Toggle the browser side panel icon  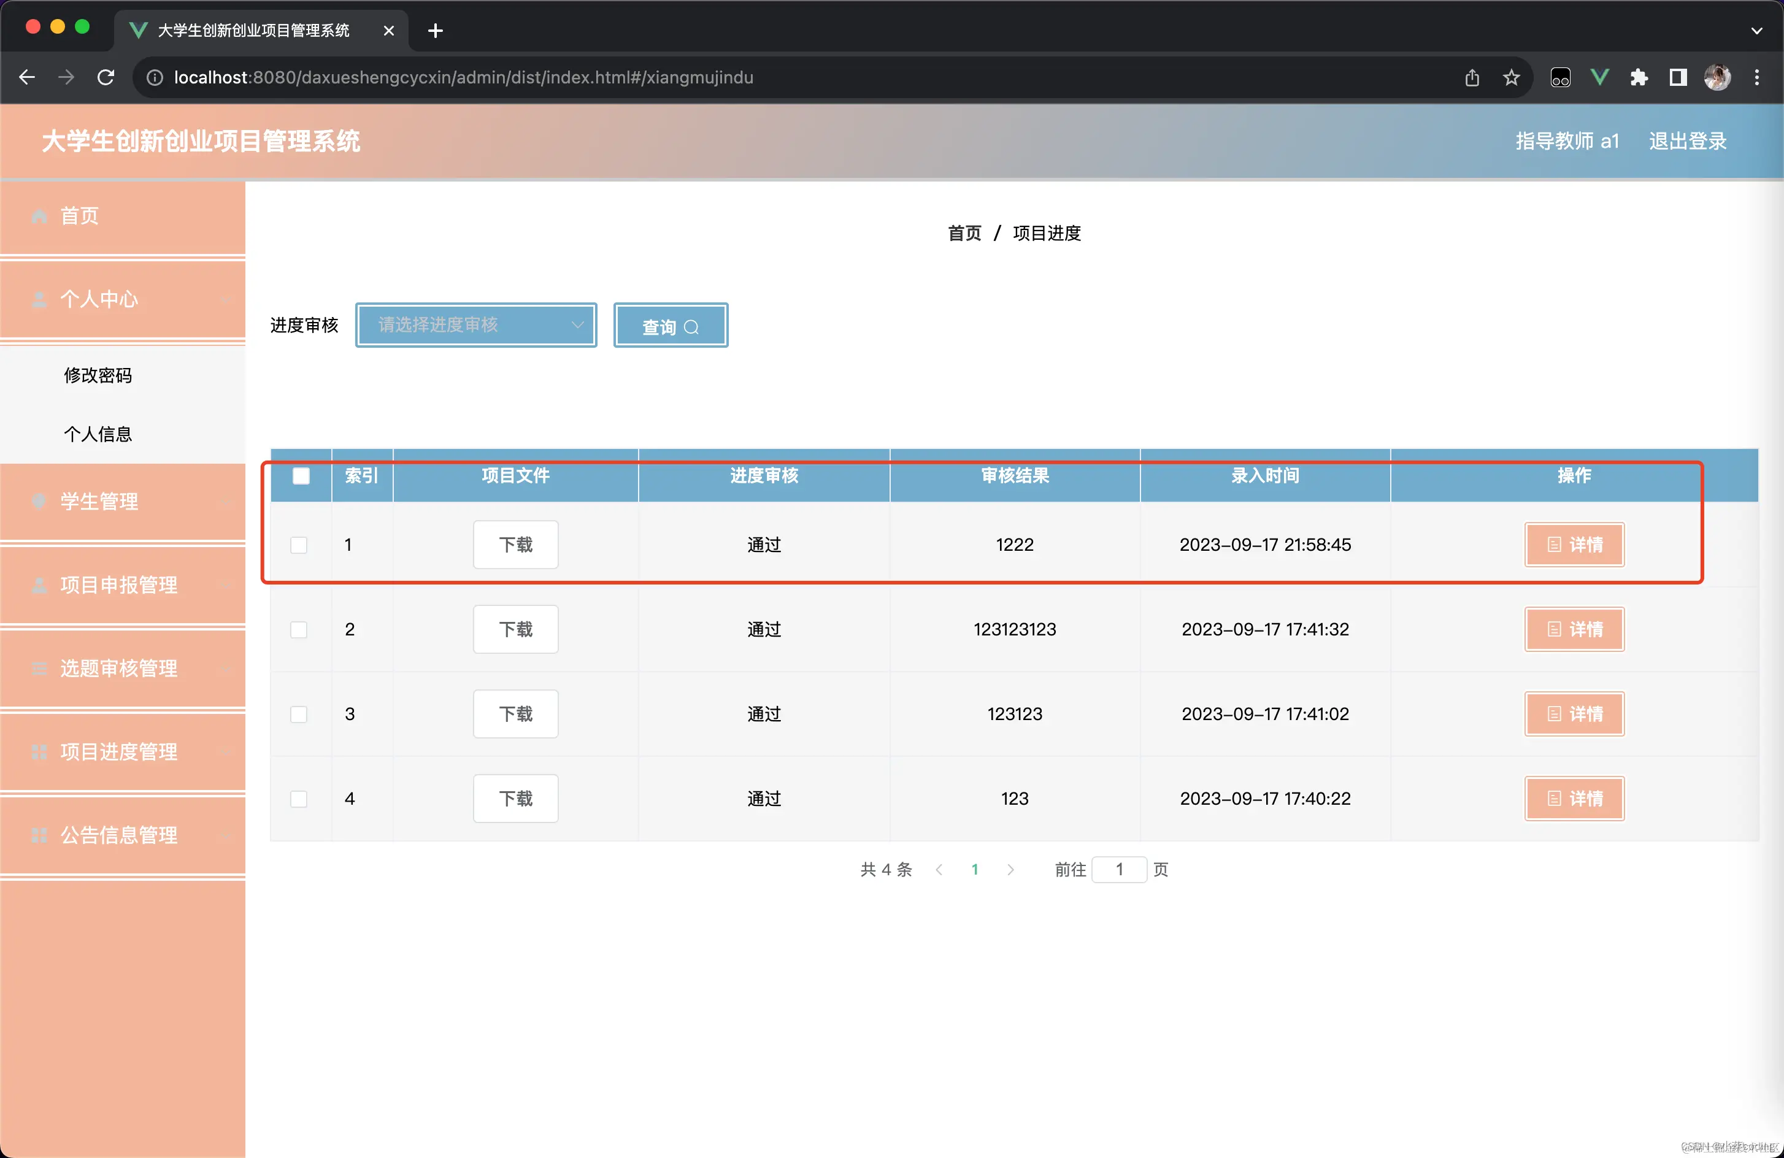(1677, 77)
